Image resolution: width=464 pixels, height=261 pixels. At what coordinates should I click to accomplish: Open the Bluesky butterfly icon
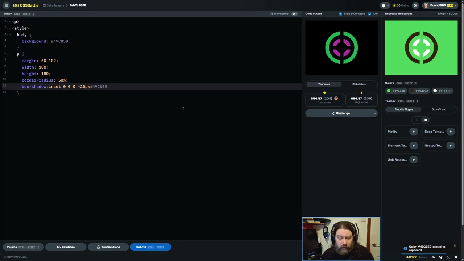pyautogui.click(x=441, y=257)
